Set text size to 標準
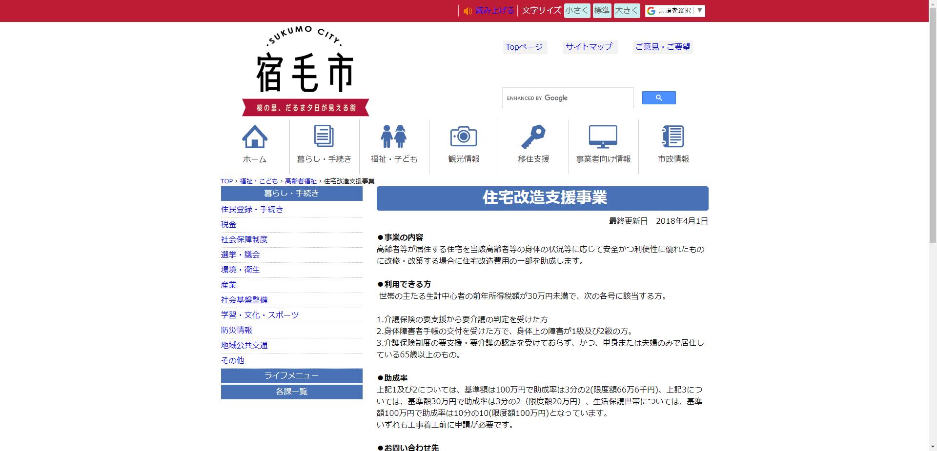Viewport: 937px width, 451px height. click(x=602, y=10)
